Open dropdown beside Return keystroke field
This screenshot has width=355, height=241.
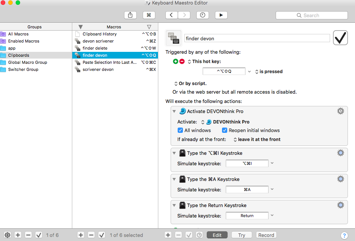point(272,215)
